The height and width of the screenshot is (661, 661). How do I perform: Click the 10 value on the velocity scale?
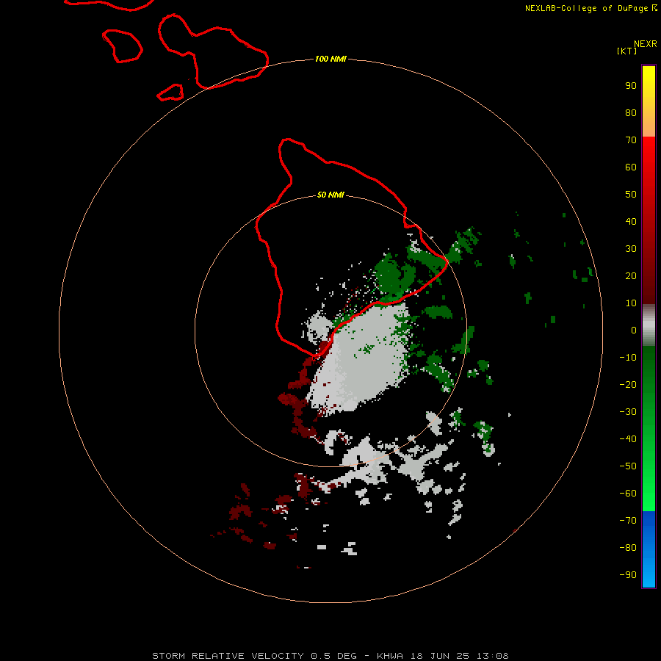631,303
